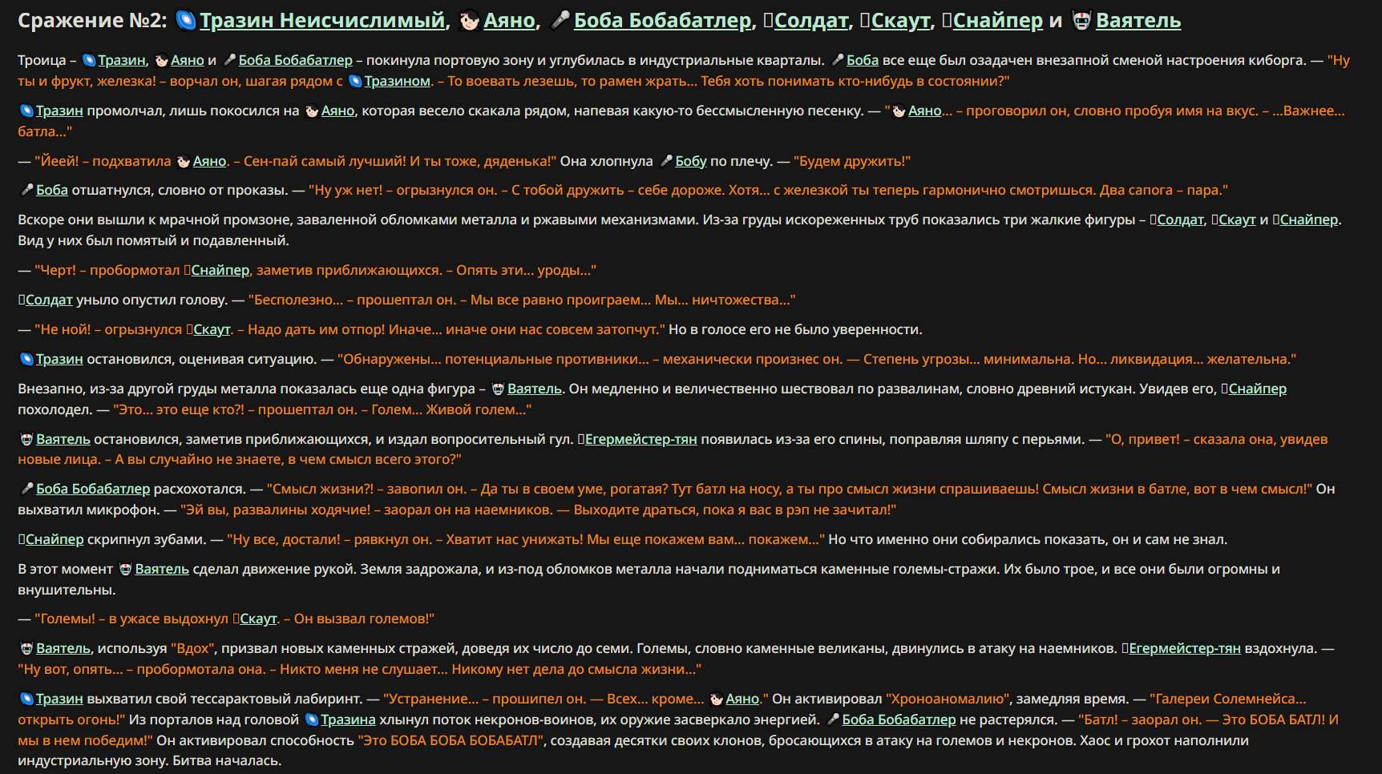Click Тразин icon before 'Тразин промолчал'
This screenshot has width=1382, height=774.
26,111
